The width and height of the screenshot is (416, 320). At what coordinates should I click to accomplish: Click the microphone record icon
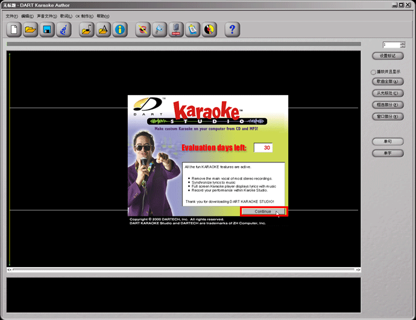[x=176, y=29]
